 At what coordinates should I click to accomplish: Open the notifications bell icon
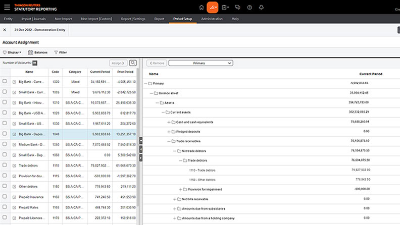click(262, 7)
